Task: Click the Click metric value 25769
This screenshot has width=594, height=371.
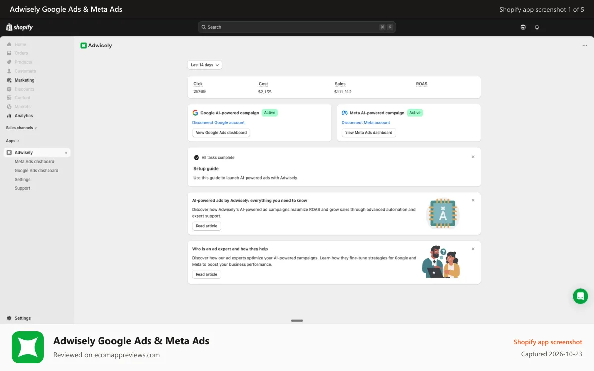Action: click(x=199, y=92)
